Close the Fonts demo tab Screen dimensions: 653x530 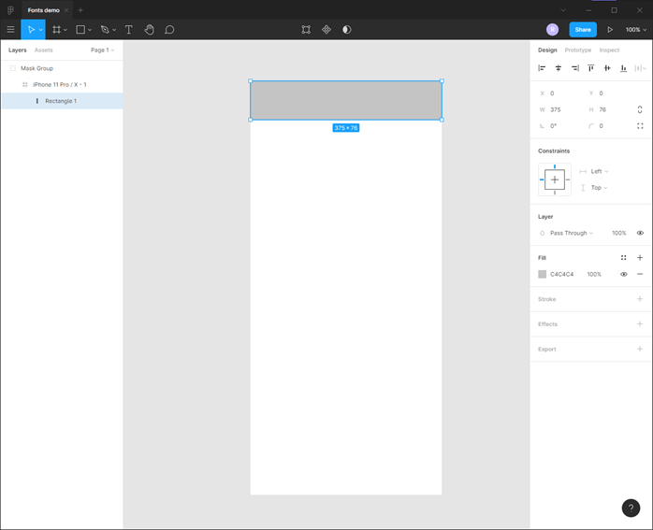point(66,10)
